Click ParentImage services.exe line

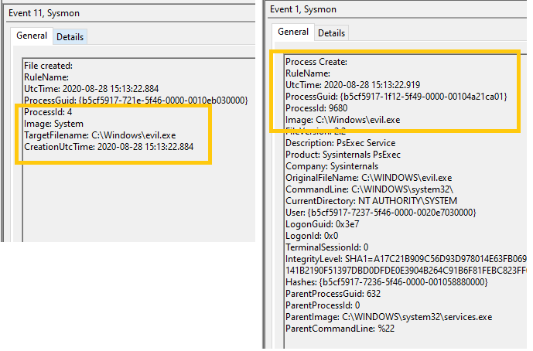click(389, 317)
